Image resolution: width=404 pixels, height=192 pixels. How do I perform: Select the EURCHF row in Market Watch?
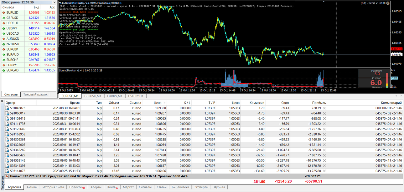point(28,60)
